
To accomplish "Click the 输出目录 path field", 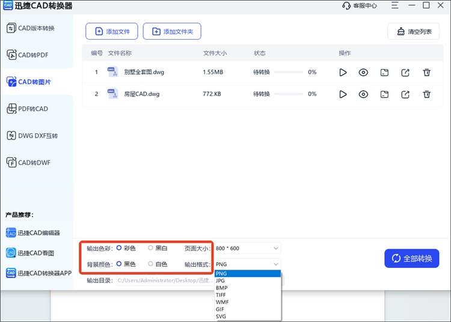I will [165, 281].
